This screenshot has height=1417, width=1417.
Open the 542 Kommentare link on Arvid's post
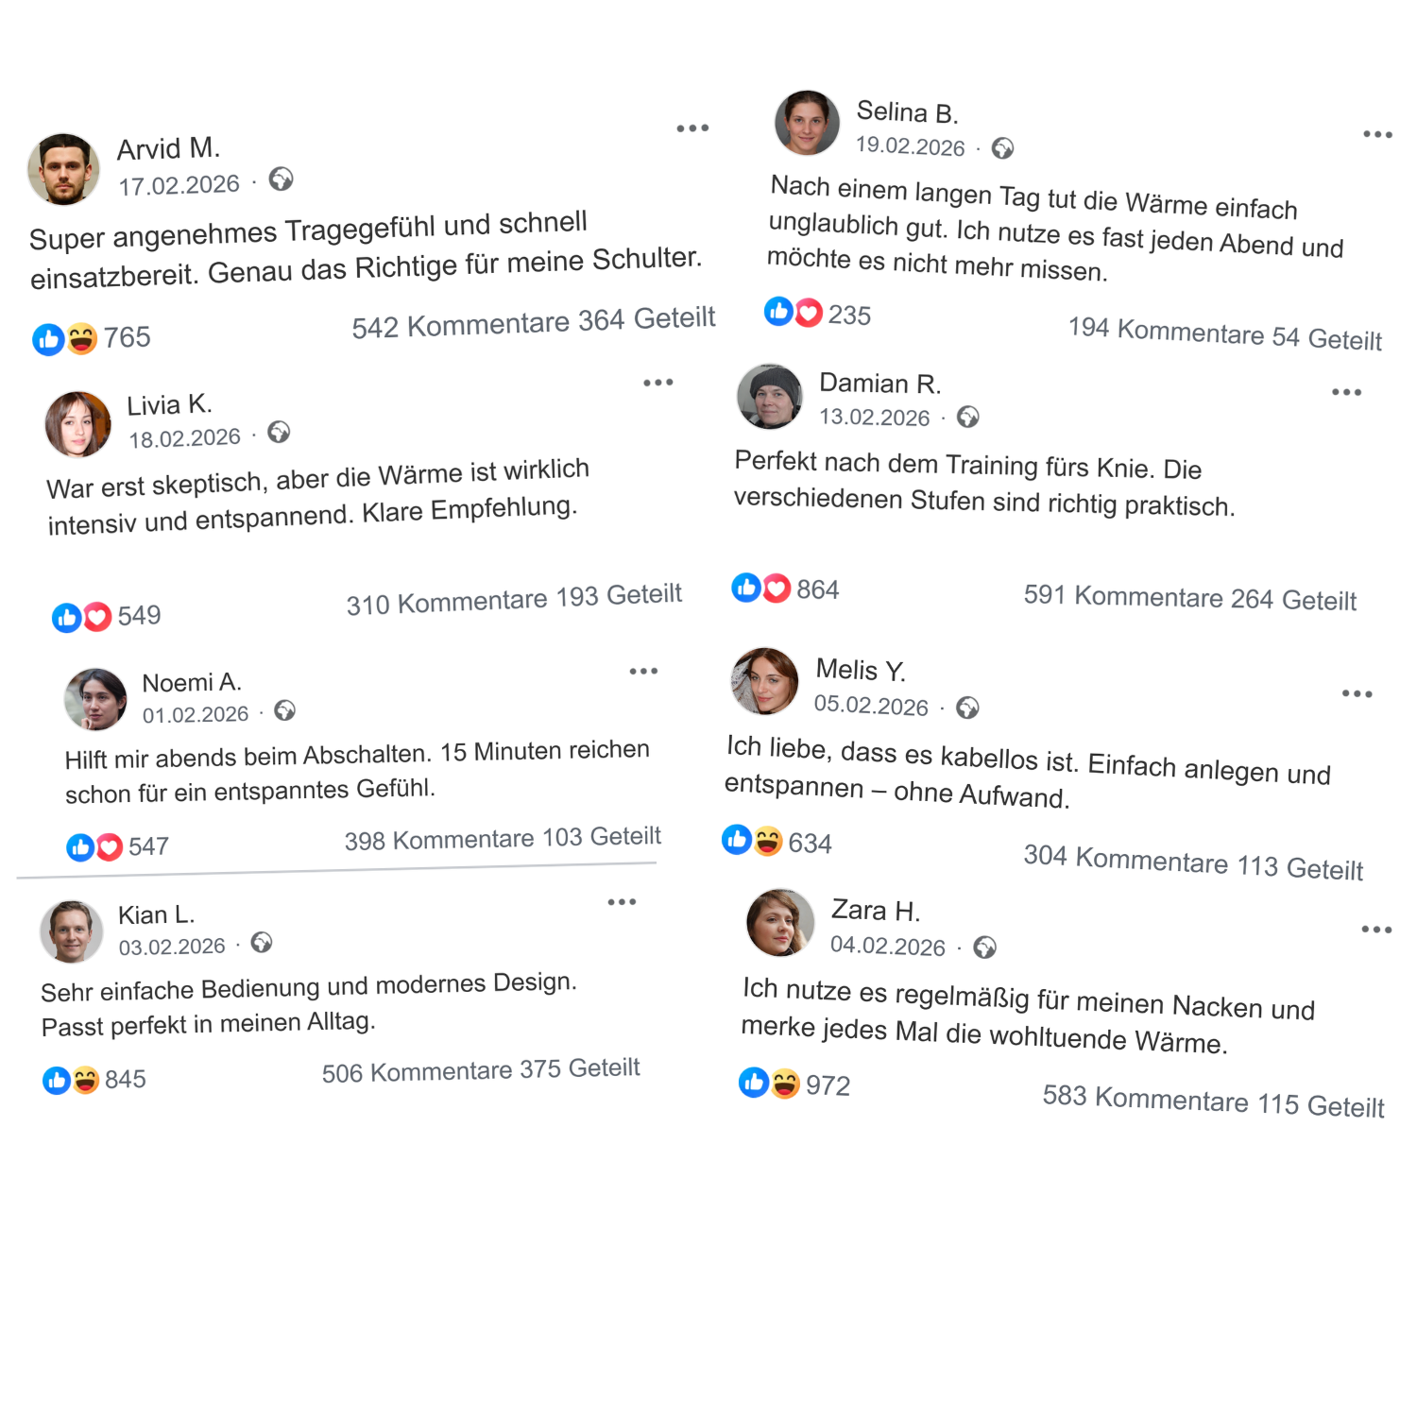(x=460, y=325)
